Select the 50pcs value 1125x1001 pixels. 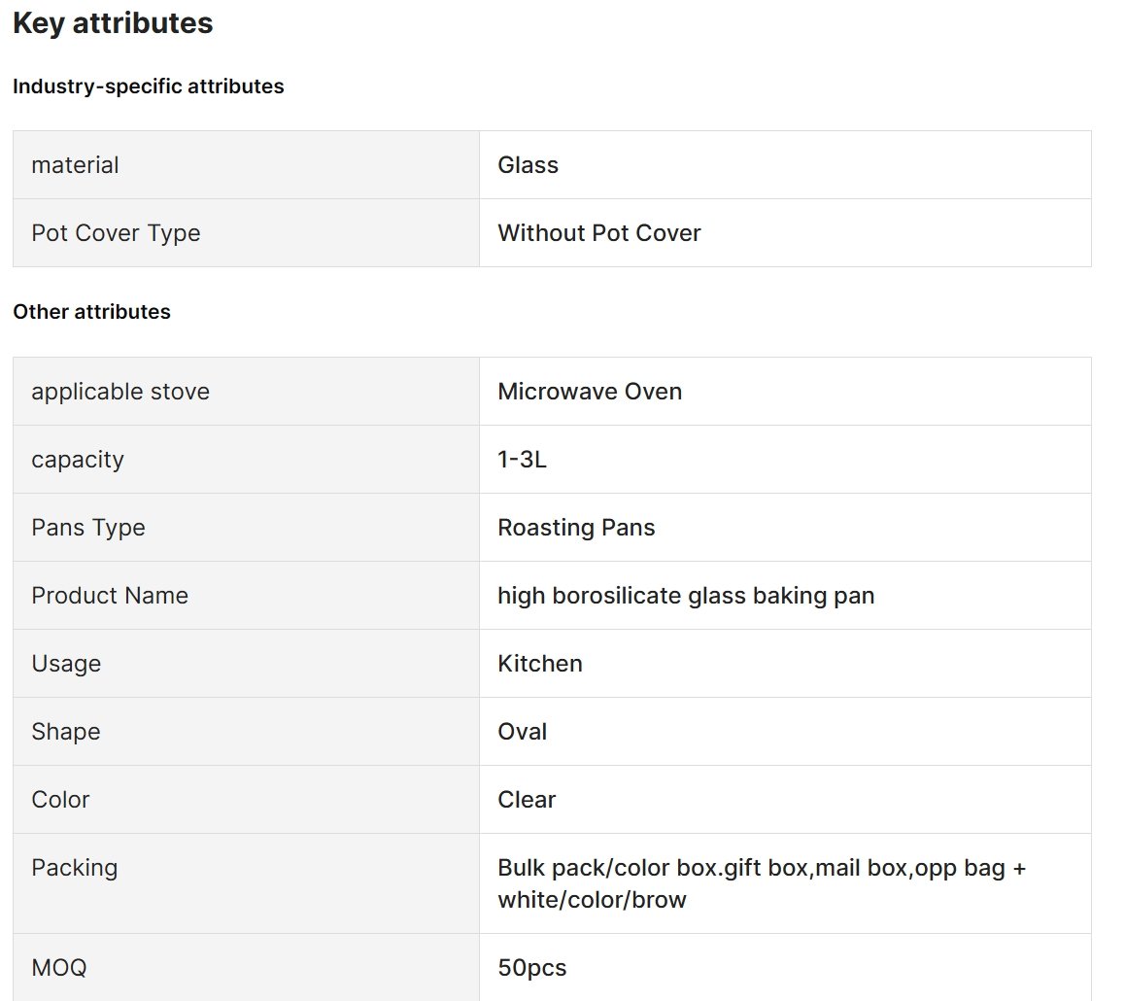[x=532, y=968]
